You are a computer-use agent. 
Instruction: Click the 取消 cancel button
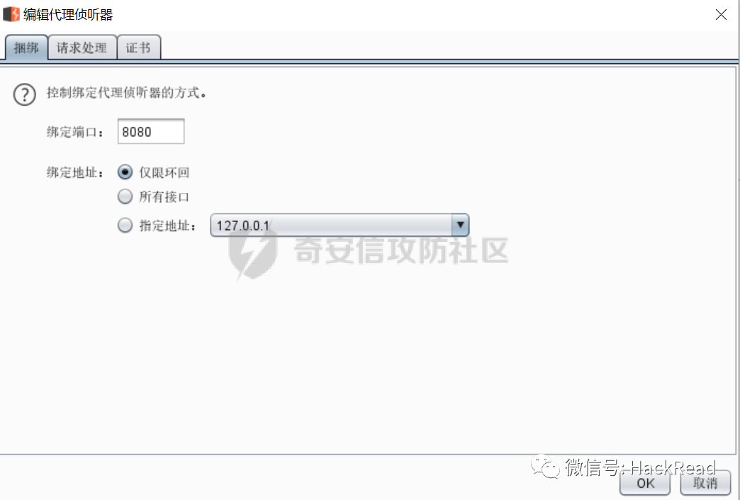(x=705, y=483)
